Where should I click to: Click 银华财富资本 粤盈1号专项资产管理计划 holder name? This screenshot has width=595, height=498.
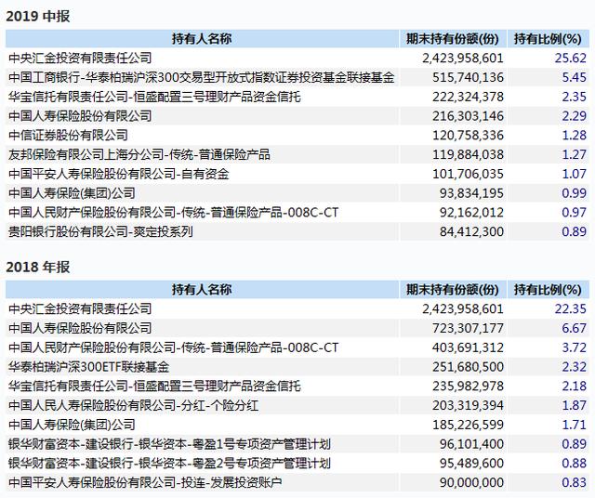point(169,444)
